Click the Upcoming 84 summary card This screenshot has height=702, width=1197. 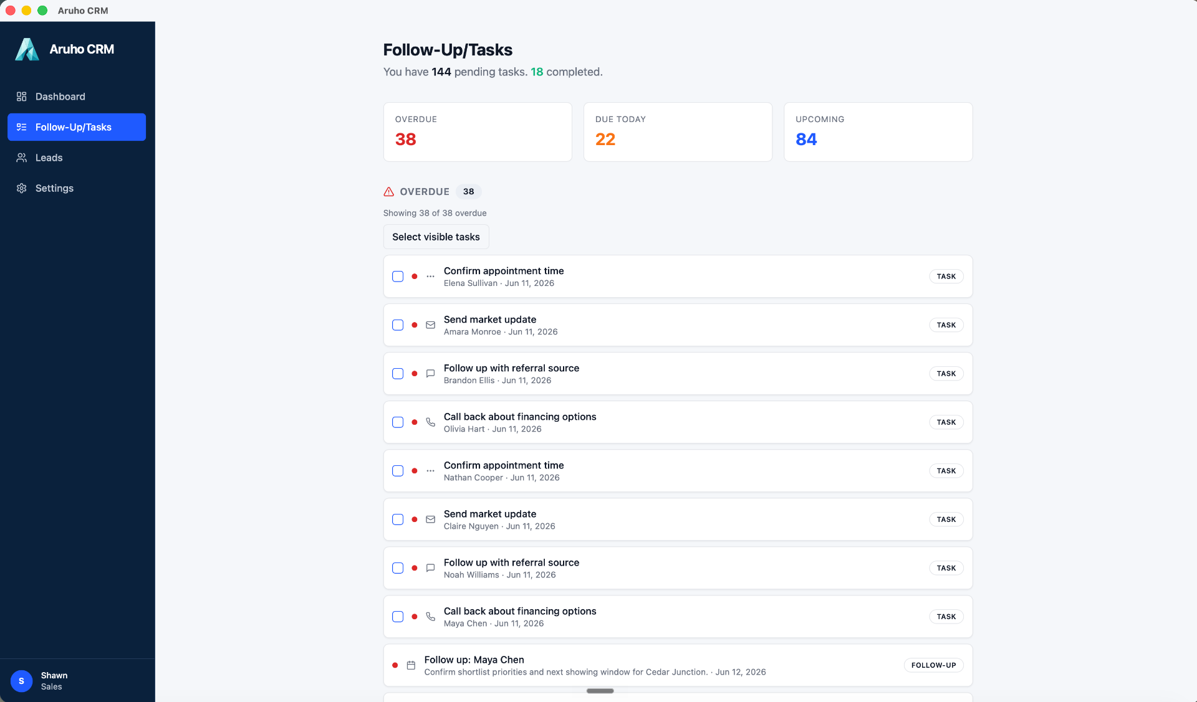878,132
